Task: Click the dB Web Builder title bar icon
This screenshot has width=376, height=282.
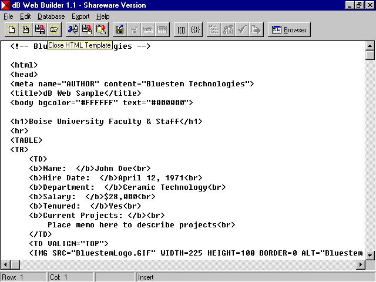Action: coord(6,5)
